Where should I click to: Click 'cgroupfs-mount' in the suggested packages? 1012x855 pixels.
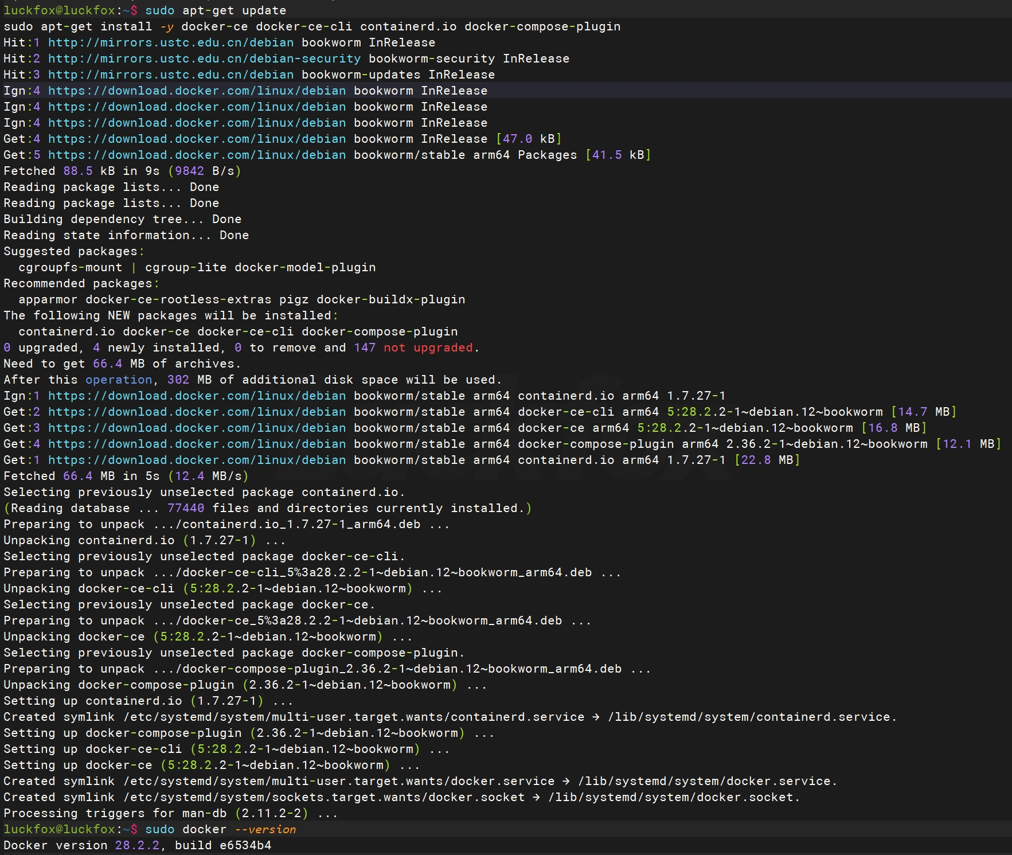tap(70, 267)
